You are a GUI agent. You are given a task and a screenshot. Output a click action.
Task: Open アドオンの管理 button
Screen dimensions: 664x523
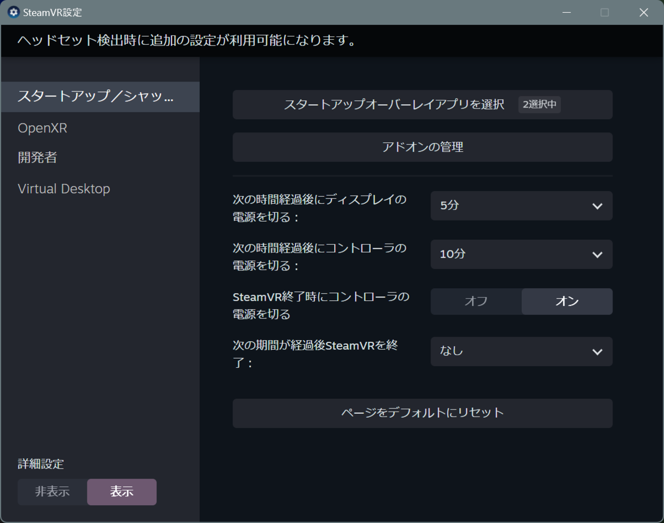coord(422,147)
